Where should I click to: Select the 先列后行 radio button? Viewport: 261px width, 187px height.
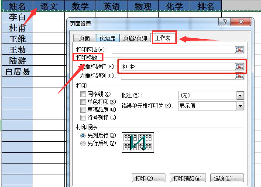(83, 136)
